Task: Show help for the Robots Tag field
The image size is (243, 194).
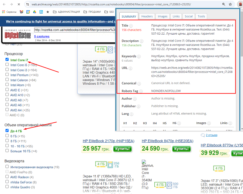Action: 141,91
